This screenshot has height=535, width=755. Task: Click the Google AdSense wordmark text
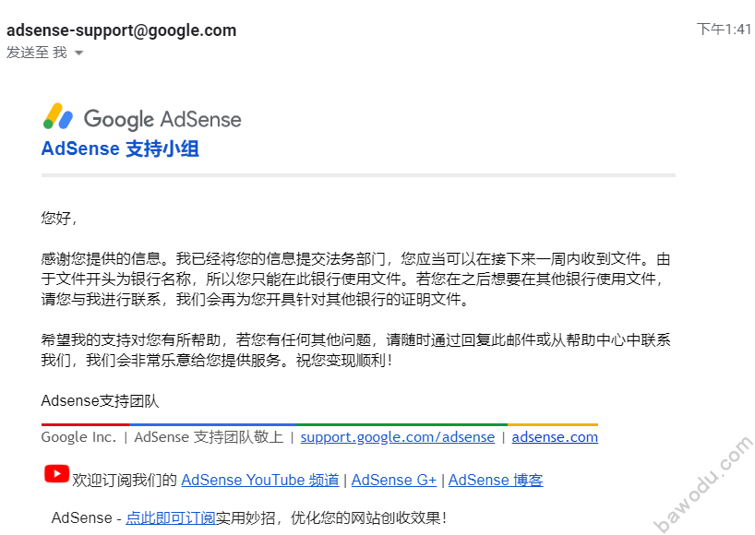162,119
